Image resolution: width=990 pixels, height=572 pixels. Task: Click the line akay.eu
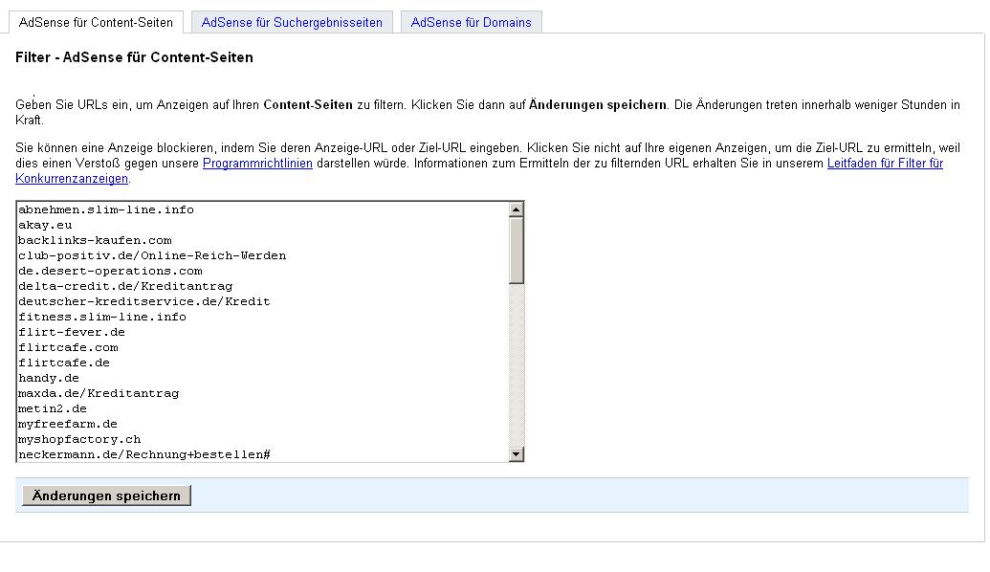(x=45, y=225)
